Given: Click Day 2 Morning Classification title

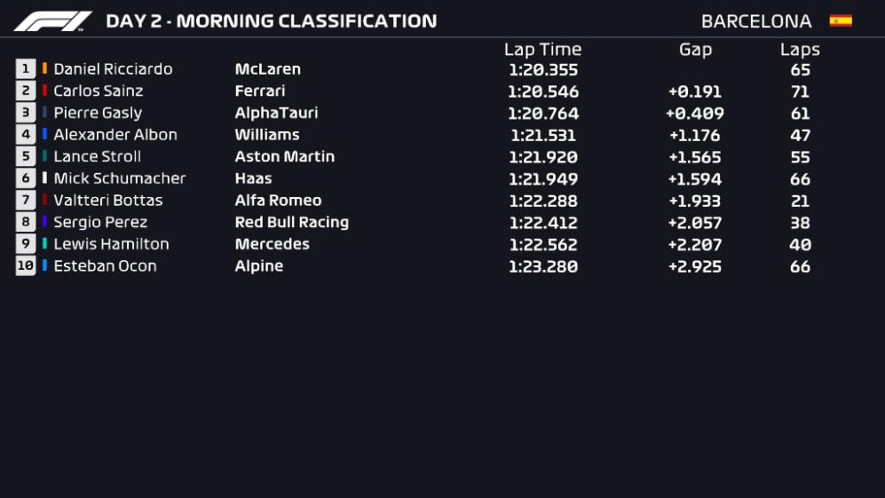Looking at the screenshot, I should click(x=271, y=21).
